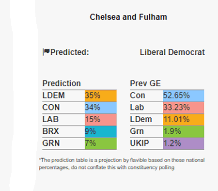Click the green GRN 7% cell

coord(101,143)
